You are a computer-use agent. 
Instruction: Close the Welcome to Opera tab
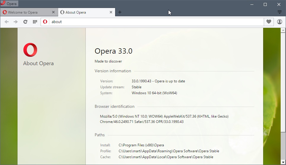53,12
